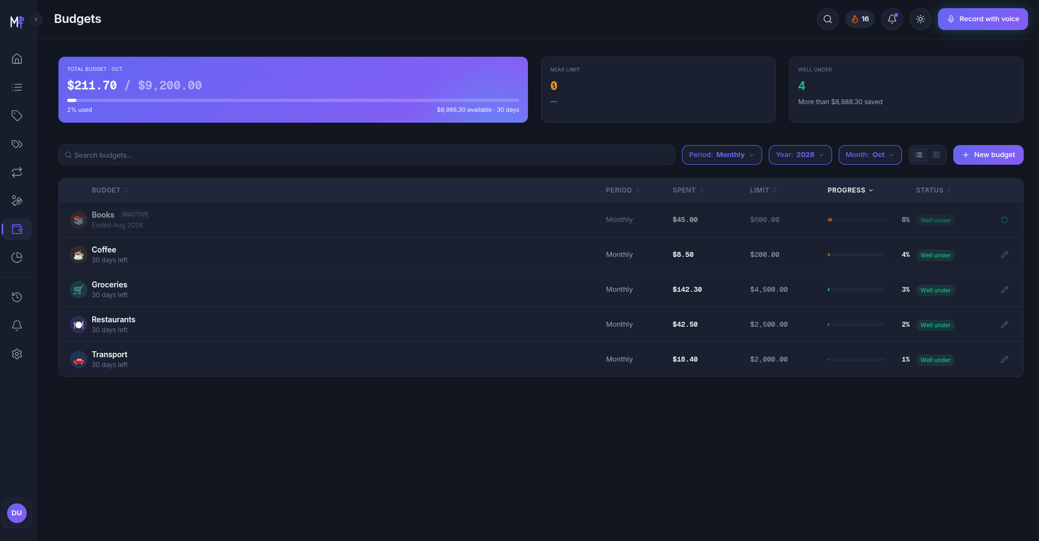Viewport: 1039px width, 541px height.
Task: Toggle the light/dark theme sun button
Action: click(x=921, y=19)
